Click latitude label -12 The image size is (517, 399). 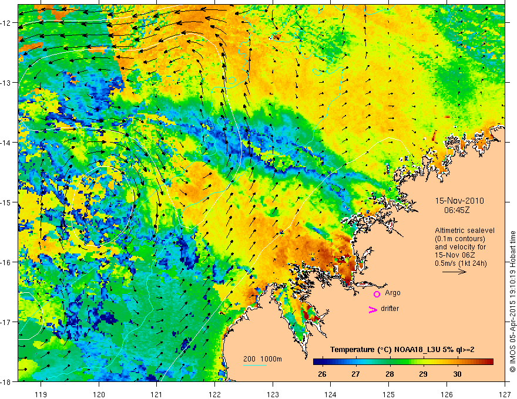(7, 23)
